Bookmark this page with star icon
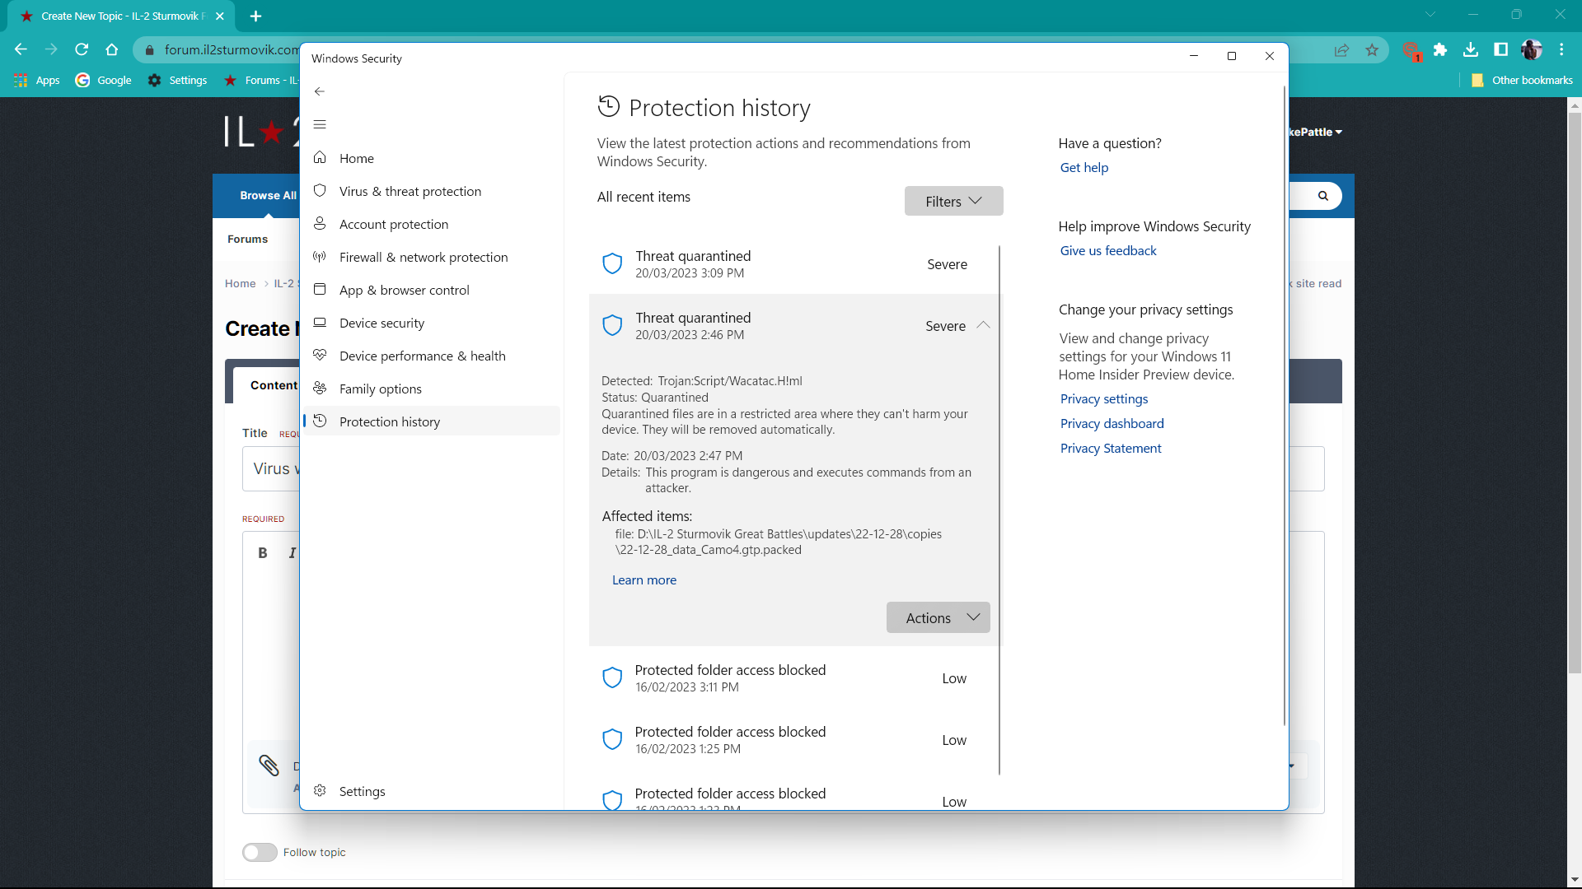 [x=1372, y=50]
